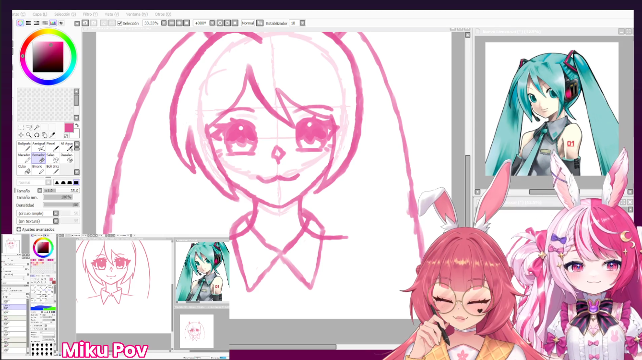Activate the zoom magnifier tool

(x=29, y=135)
